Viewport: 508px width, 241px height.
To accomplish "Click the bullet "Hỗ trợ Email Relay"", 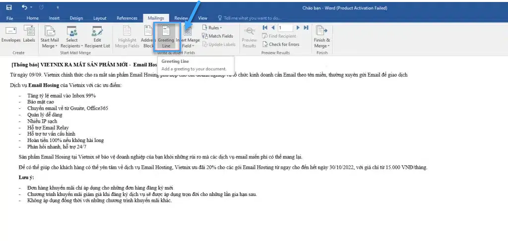I will click(x=48, y=128).
